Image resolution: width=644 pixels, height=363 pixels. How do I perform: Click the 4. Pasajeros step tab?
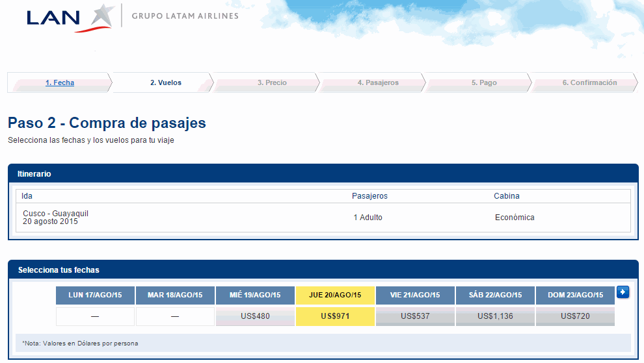(x=378, y=83)
